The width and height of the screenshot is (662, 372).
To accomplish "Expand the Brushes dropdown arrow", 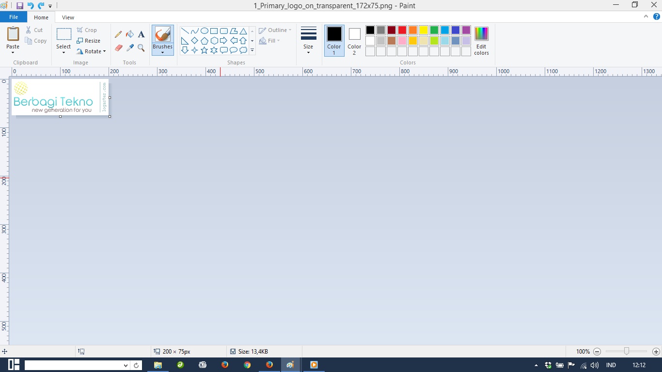I will tap(162, 52).
